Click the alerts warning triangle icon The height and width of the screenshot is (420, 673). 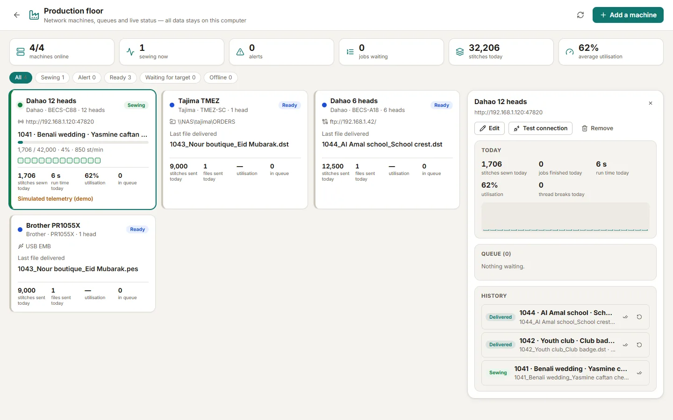(x=240, y=52)
